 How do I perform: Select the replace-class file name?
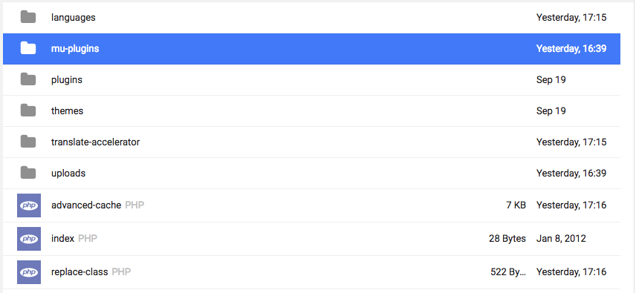[79, 271]
